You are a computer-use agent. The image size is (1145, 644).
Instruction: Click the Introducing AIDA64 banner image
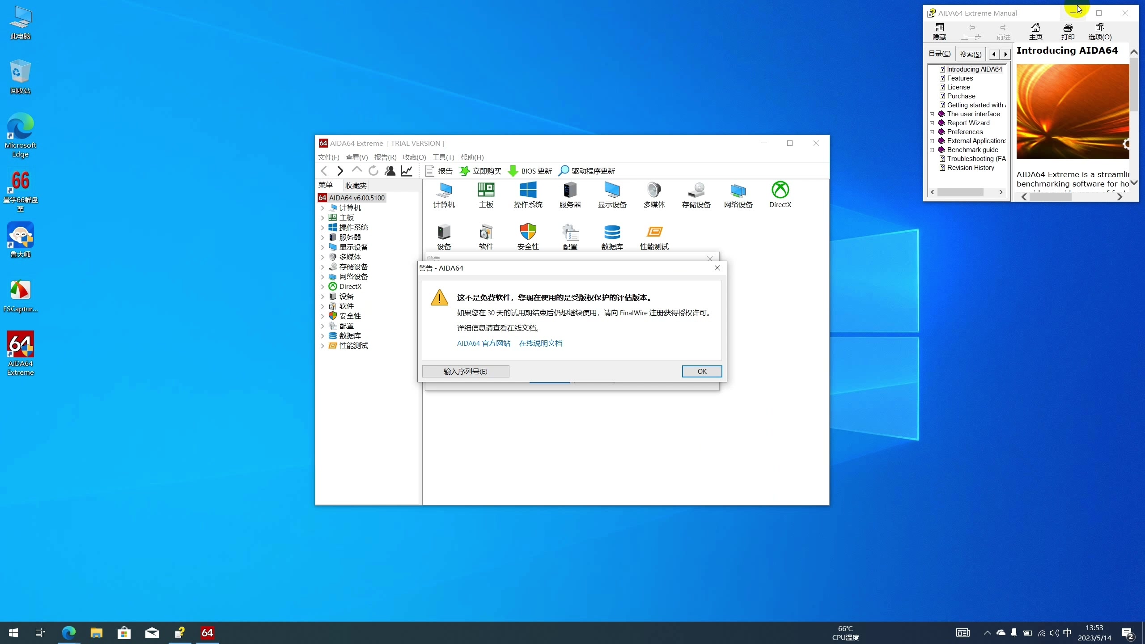coord(1073,111)
